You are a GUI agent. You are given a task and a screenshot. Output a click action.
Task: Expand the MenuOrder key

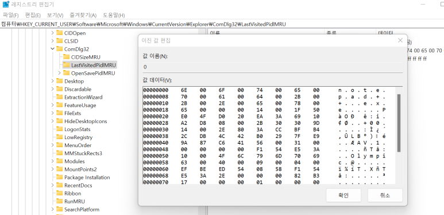[x=52, y=145]
